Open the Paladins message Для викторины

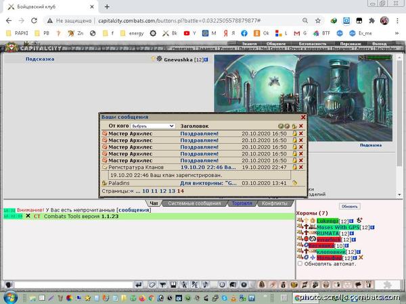tap(208, 183)
